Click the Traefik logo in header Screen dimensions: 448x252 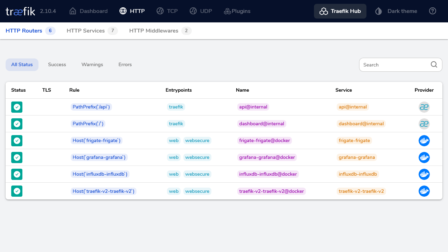[20, 11]
